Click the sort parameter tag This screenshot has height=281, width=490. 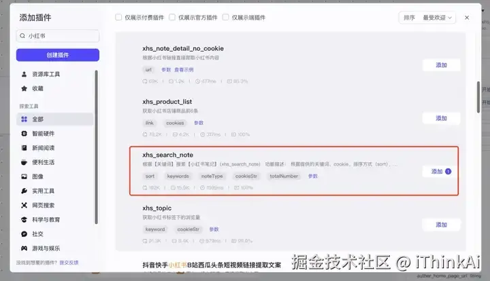[x=150, y=176]
